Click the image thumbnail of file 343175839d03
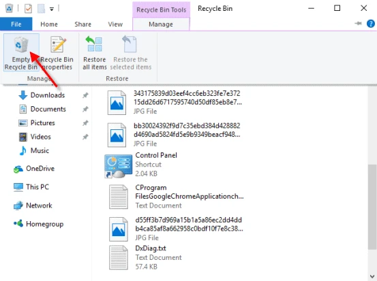The width and height of the screenshot is (377, 281). 117,103
